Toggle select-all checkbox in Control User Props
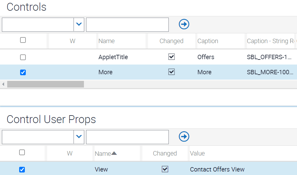Viewport: 297px width, 175px height. click(22, 152)
